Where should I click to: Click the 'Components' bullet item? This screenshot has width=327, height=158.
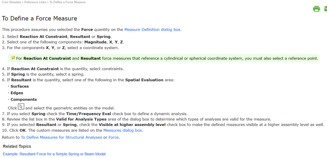tap(24, 100)
